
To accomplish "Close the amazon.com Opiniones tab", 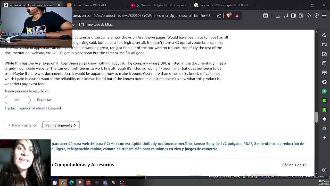I will coord(59,5).
